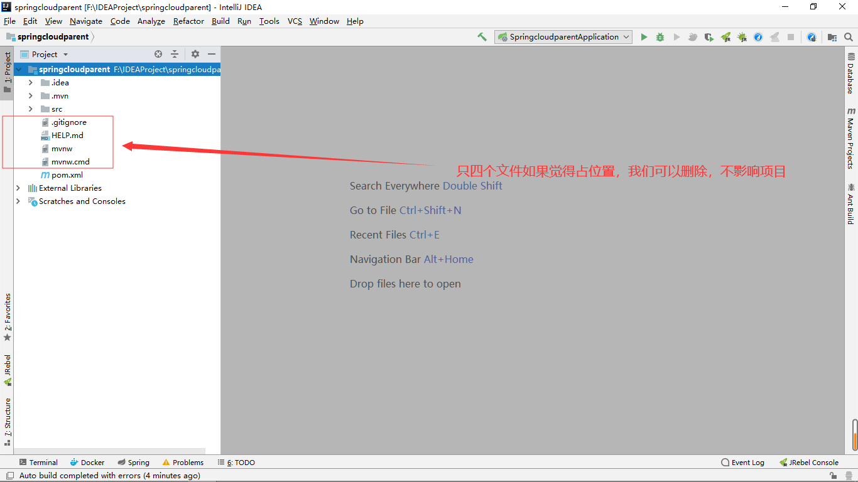Screen dimensions: 858x482
Task: Open the JRebel Console
Action: [x=809, y=463]
